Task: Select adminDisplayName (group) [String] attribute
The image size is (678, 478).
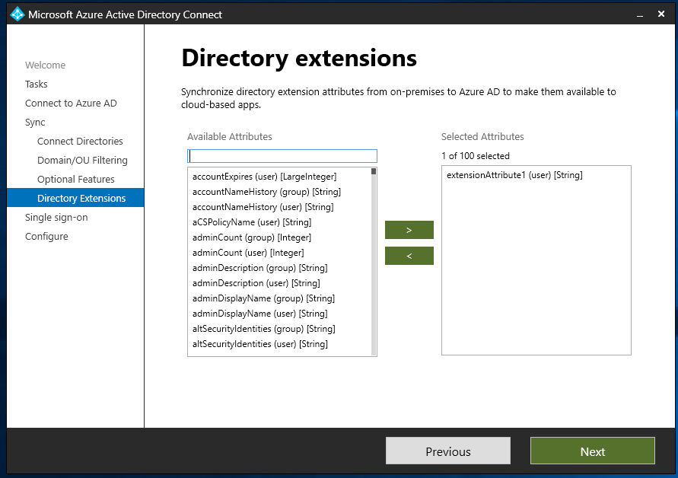Action: [263, 298]
